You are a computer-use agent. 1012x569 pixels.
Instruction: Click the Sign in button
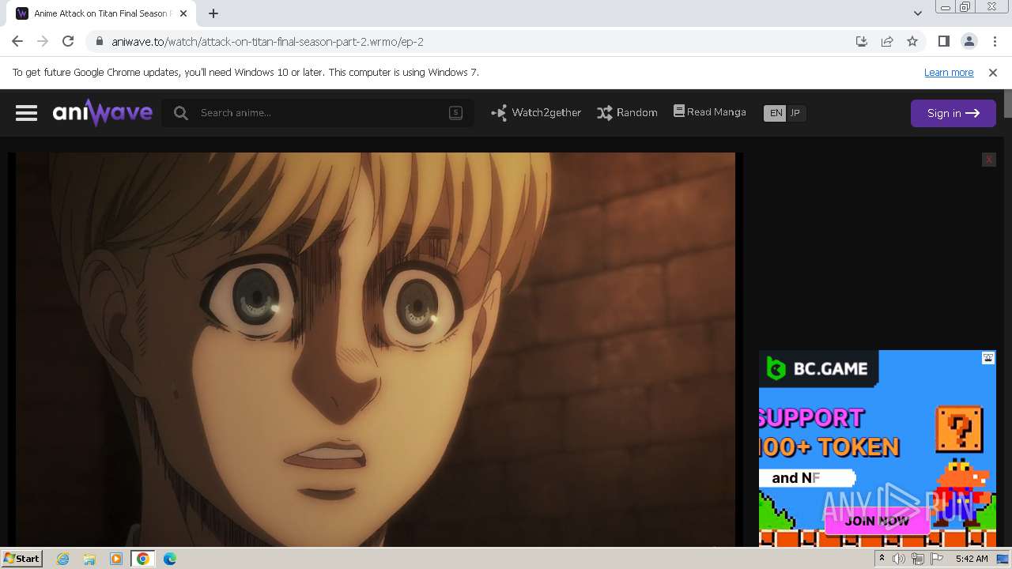(x=953, y=113)
